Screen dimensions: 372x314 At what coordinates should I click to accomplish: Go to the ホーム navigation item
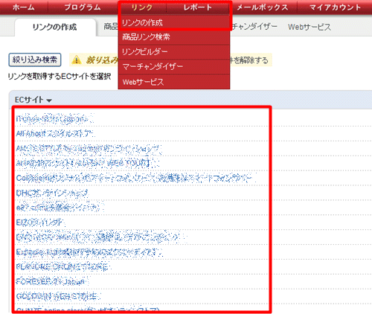pyautogui.click(x=24, y=7)
